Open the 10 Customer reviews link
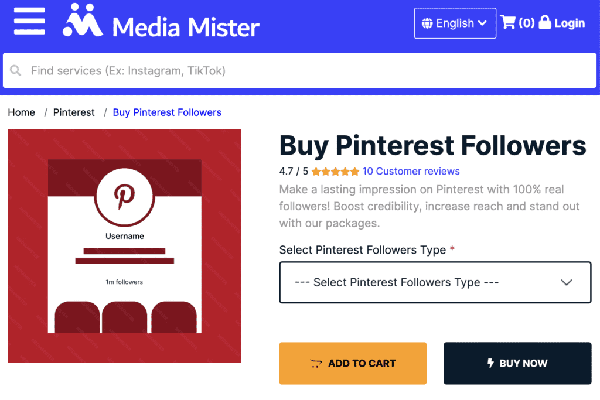600x400 pixels. 411,171
